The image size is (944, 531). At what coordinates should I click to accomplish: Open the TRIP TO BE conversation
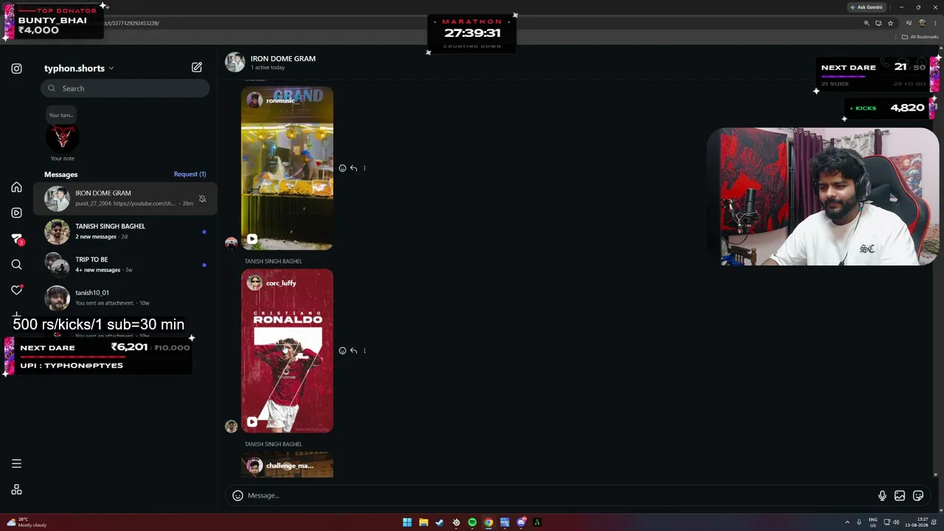coord(125,265)
